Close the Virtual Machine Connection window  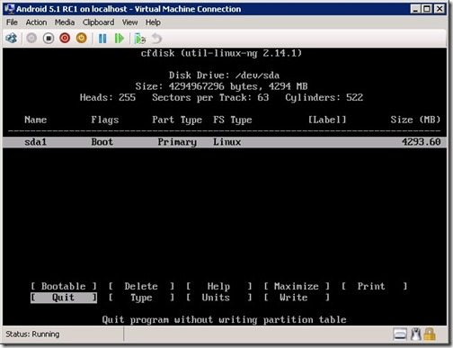[x=440, y=9]
